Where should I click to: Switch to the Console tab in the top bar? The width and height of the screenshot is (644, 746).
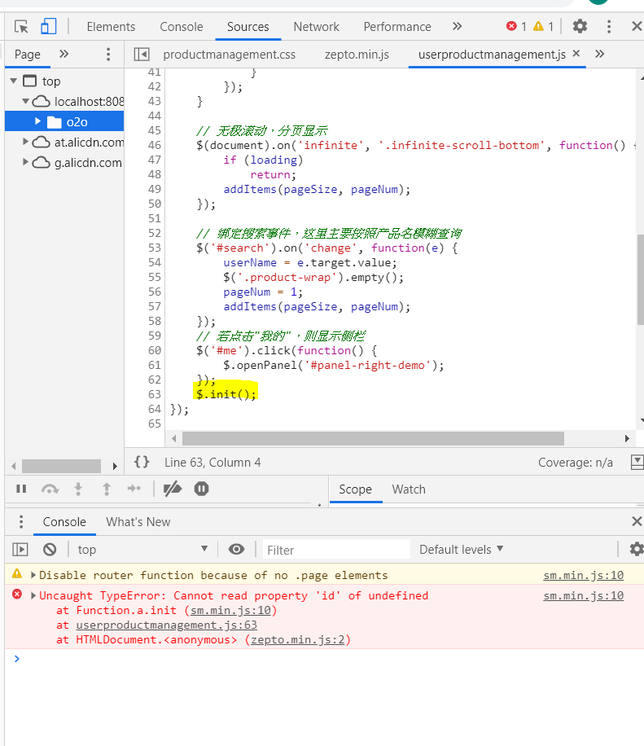(x=182, y=27)
